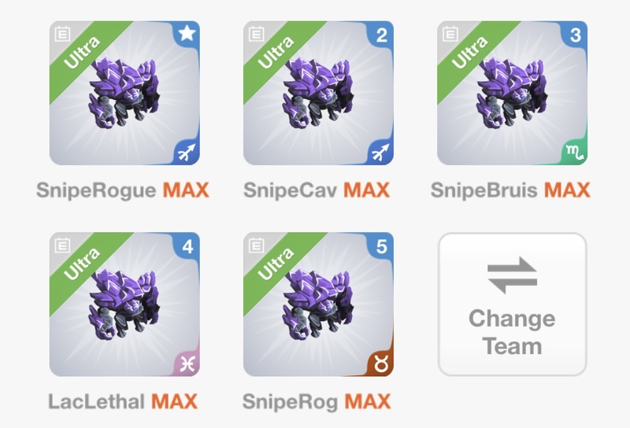Click the slot number 3 badge
The width and height of the screenshot is (630, 428).
(575, 35)
